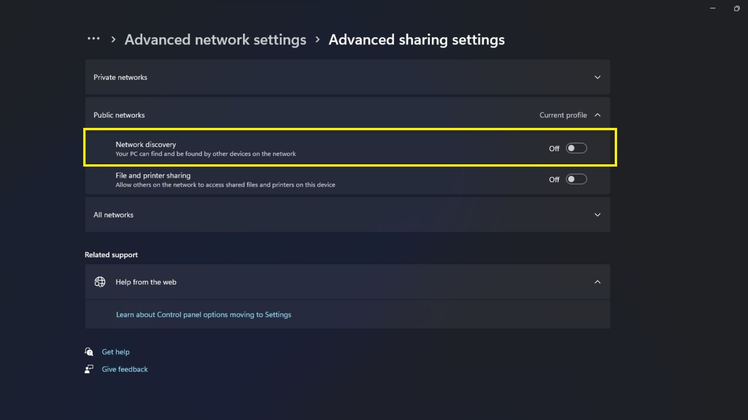This screenshot has width=748, height=420.
Task: Expand the All networks section
Action: click(x=597, y=215)
